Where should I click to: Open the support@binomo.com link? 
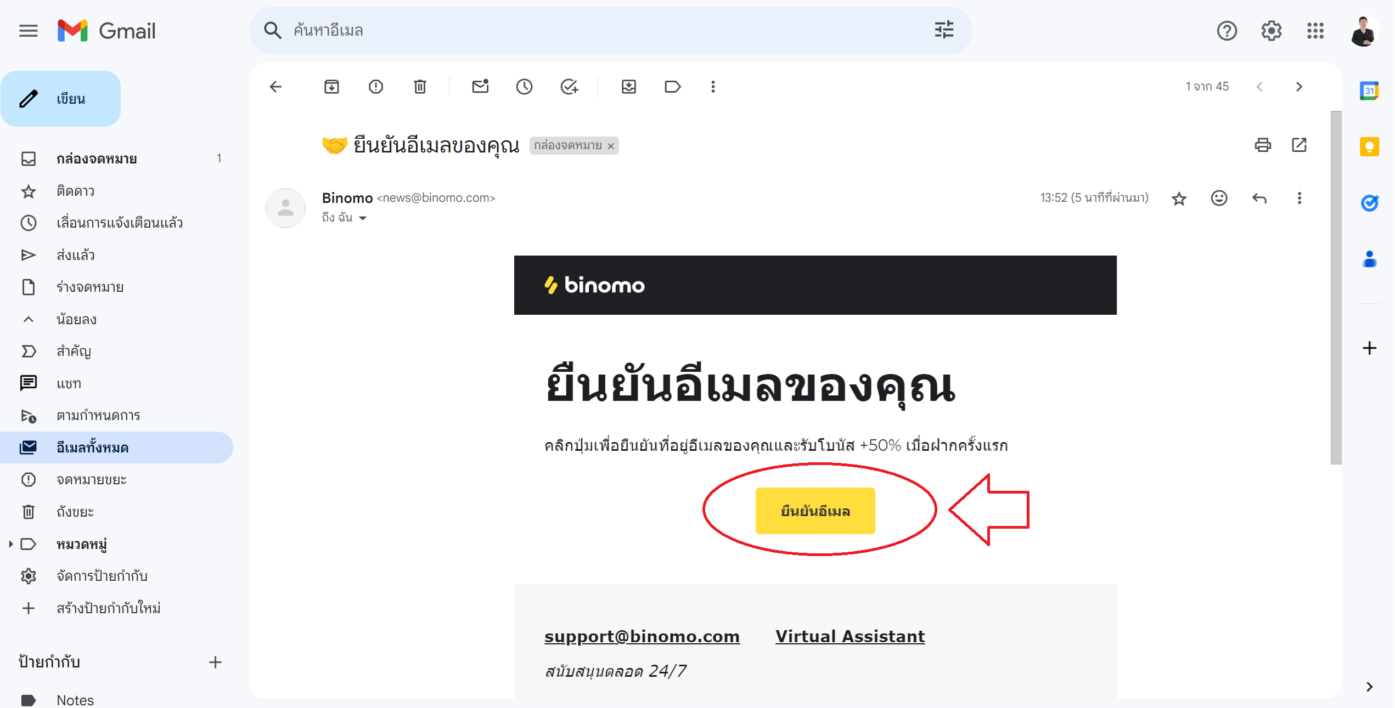coord(642,636)
